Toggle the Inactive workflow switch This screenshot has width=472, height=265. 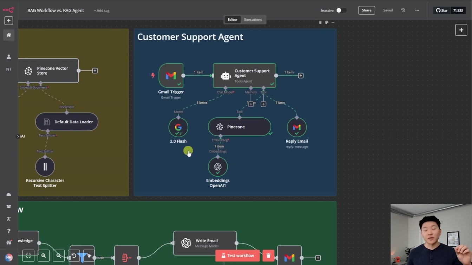tap(341, 11)
